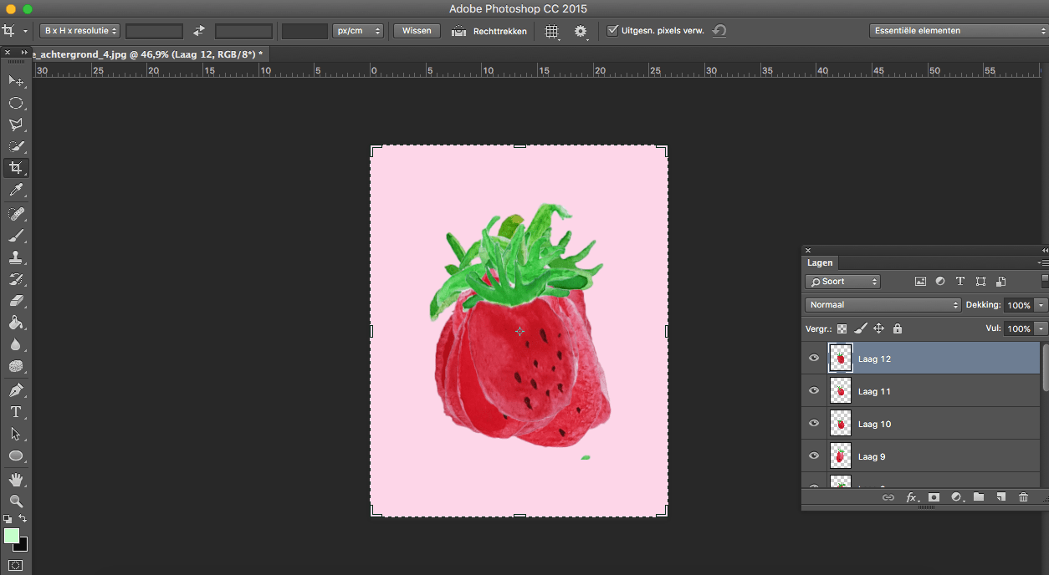Swap crop width and height values

tap(199, 31)
